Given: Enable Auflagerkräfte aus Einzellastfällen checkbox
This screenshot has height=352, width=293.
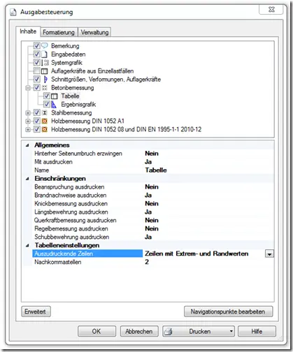Looking at the screenshot, I should [36, 71].
